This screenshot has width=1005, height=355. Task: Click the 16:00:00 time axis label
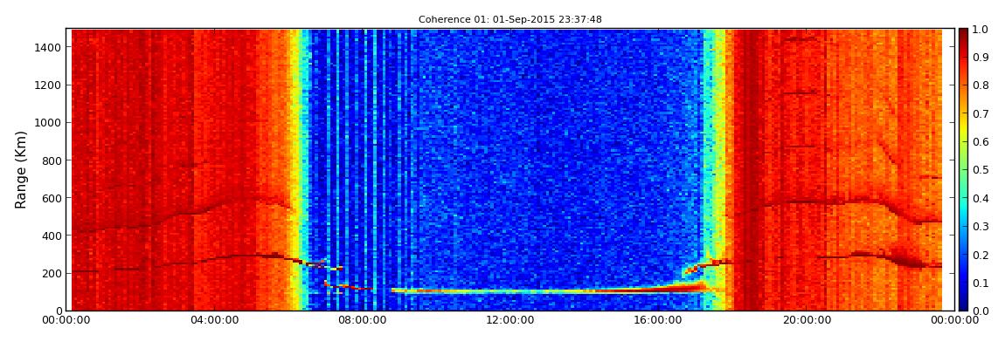pos(658,320)
